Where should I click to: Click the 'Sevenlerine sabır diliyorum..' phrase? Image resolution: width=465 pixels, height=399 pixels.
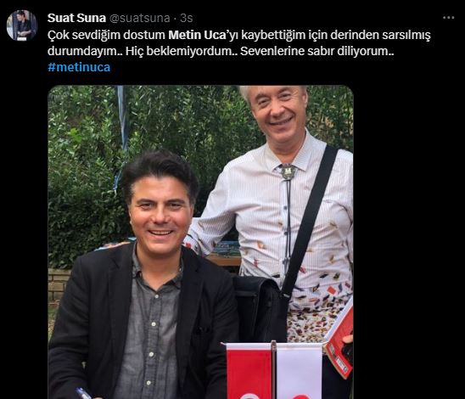pos(317,51)
